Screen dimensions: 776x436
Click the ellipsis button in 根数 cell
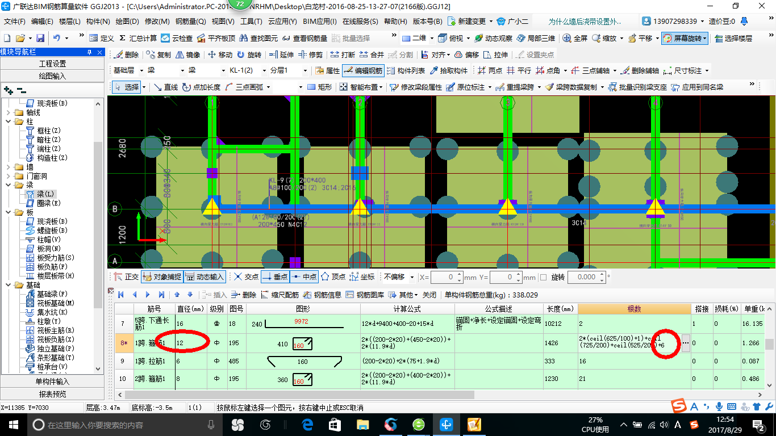point(686,343)
